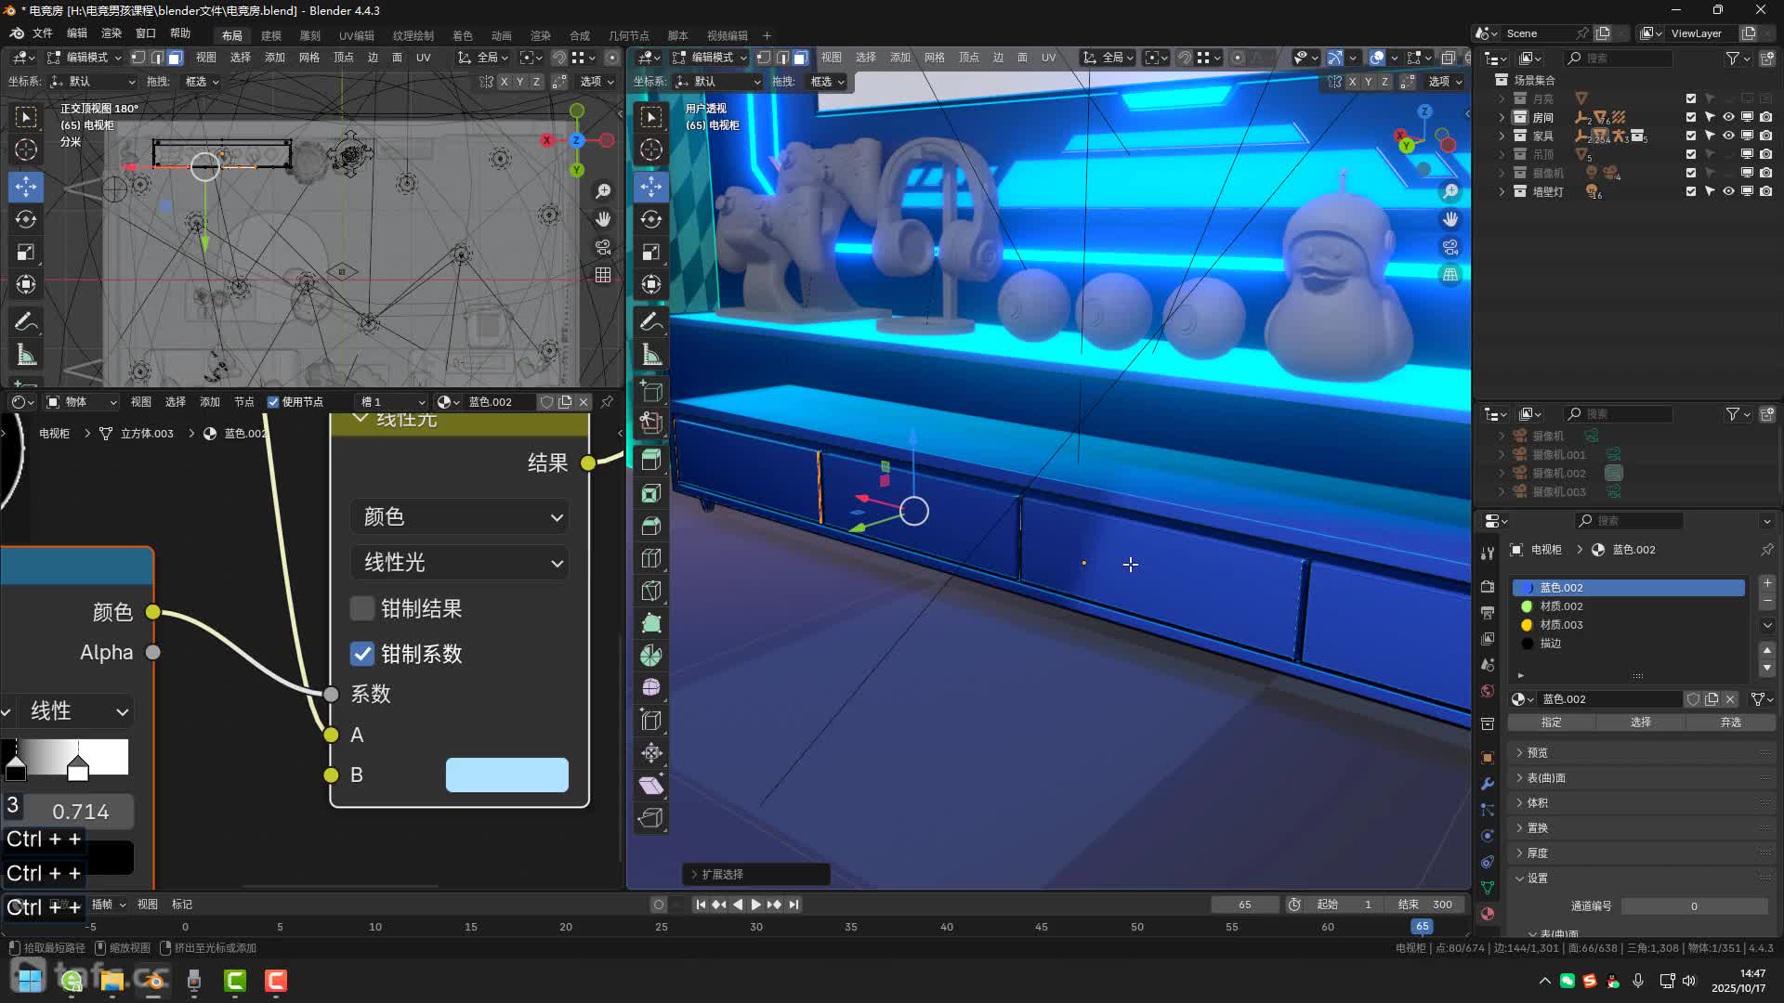Select the Move tool in right viewport

coord(651,187)
